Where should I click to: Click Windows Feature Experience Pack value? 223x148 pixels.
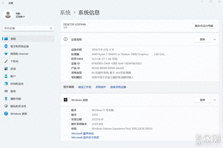click(122, 128)
